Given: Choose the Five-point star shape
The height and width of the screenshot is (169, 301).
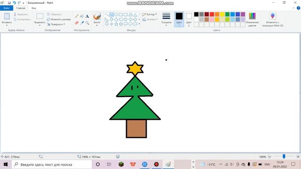Looking at the screenshot, I should tap(116, 24).
